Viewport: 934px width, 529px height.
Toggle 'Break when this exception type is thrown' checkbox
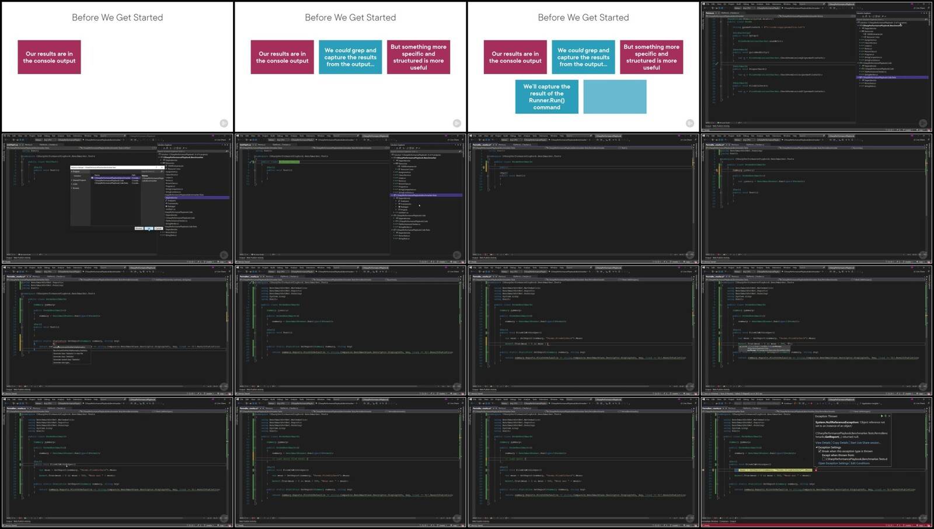point(820,451)
